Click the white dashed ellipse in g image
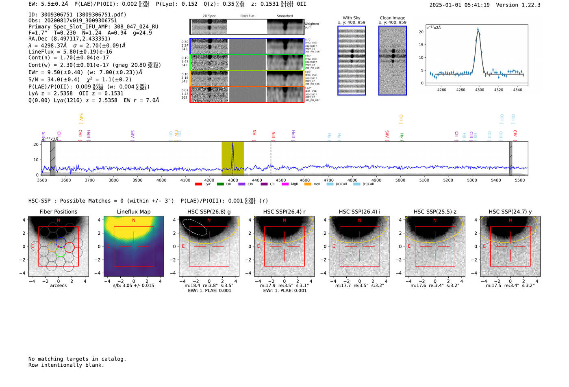This screenshot has height=387, width=569. click(195, 227)
